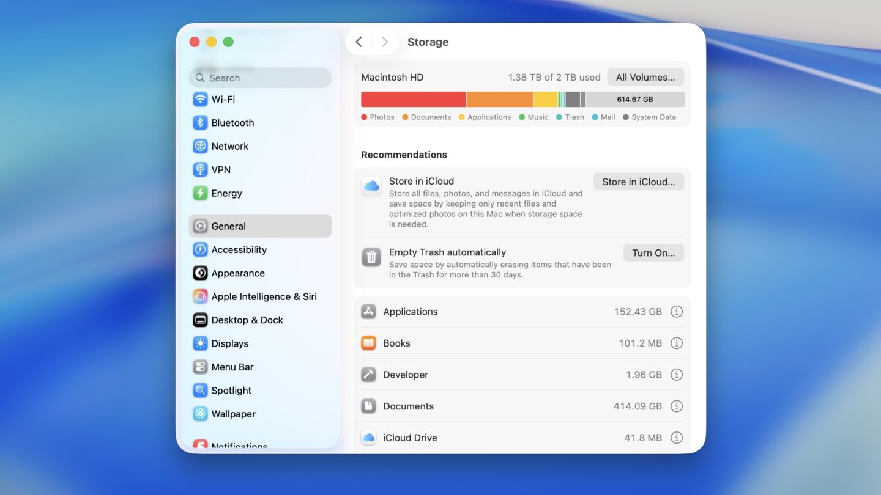Select the Wi-Fi icon in the sidebar

(x=200, y=99)
